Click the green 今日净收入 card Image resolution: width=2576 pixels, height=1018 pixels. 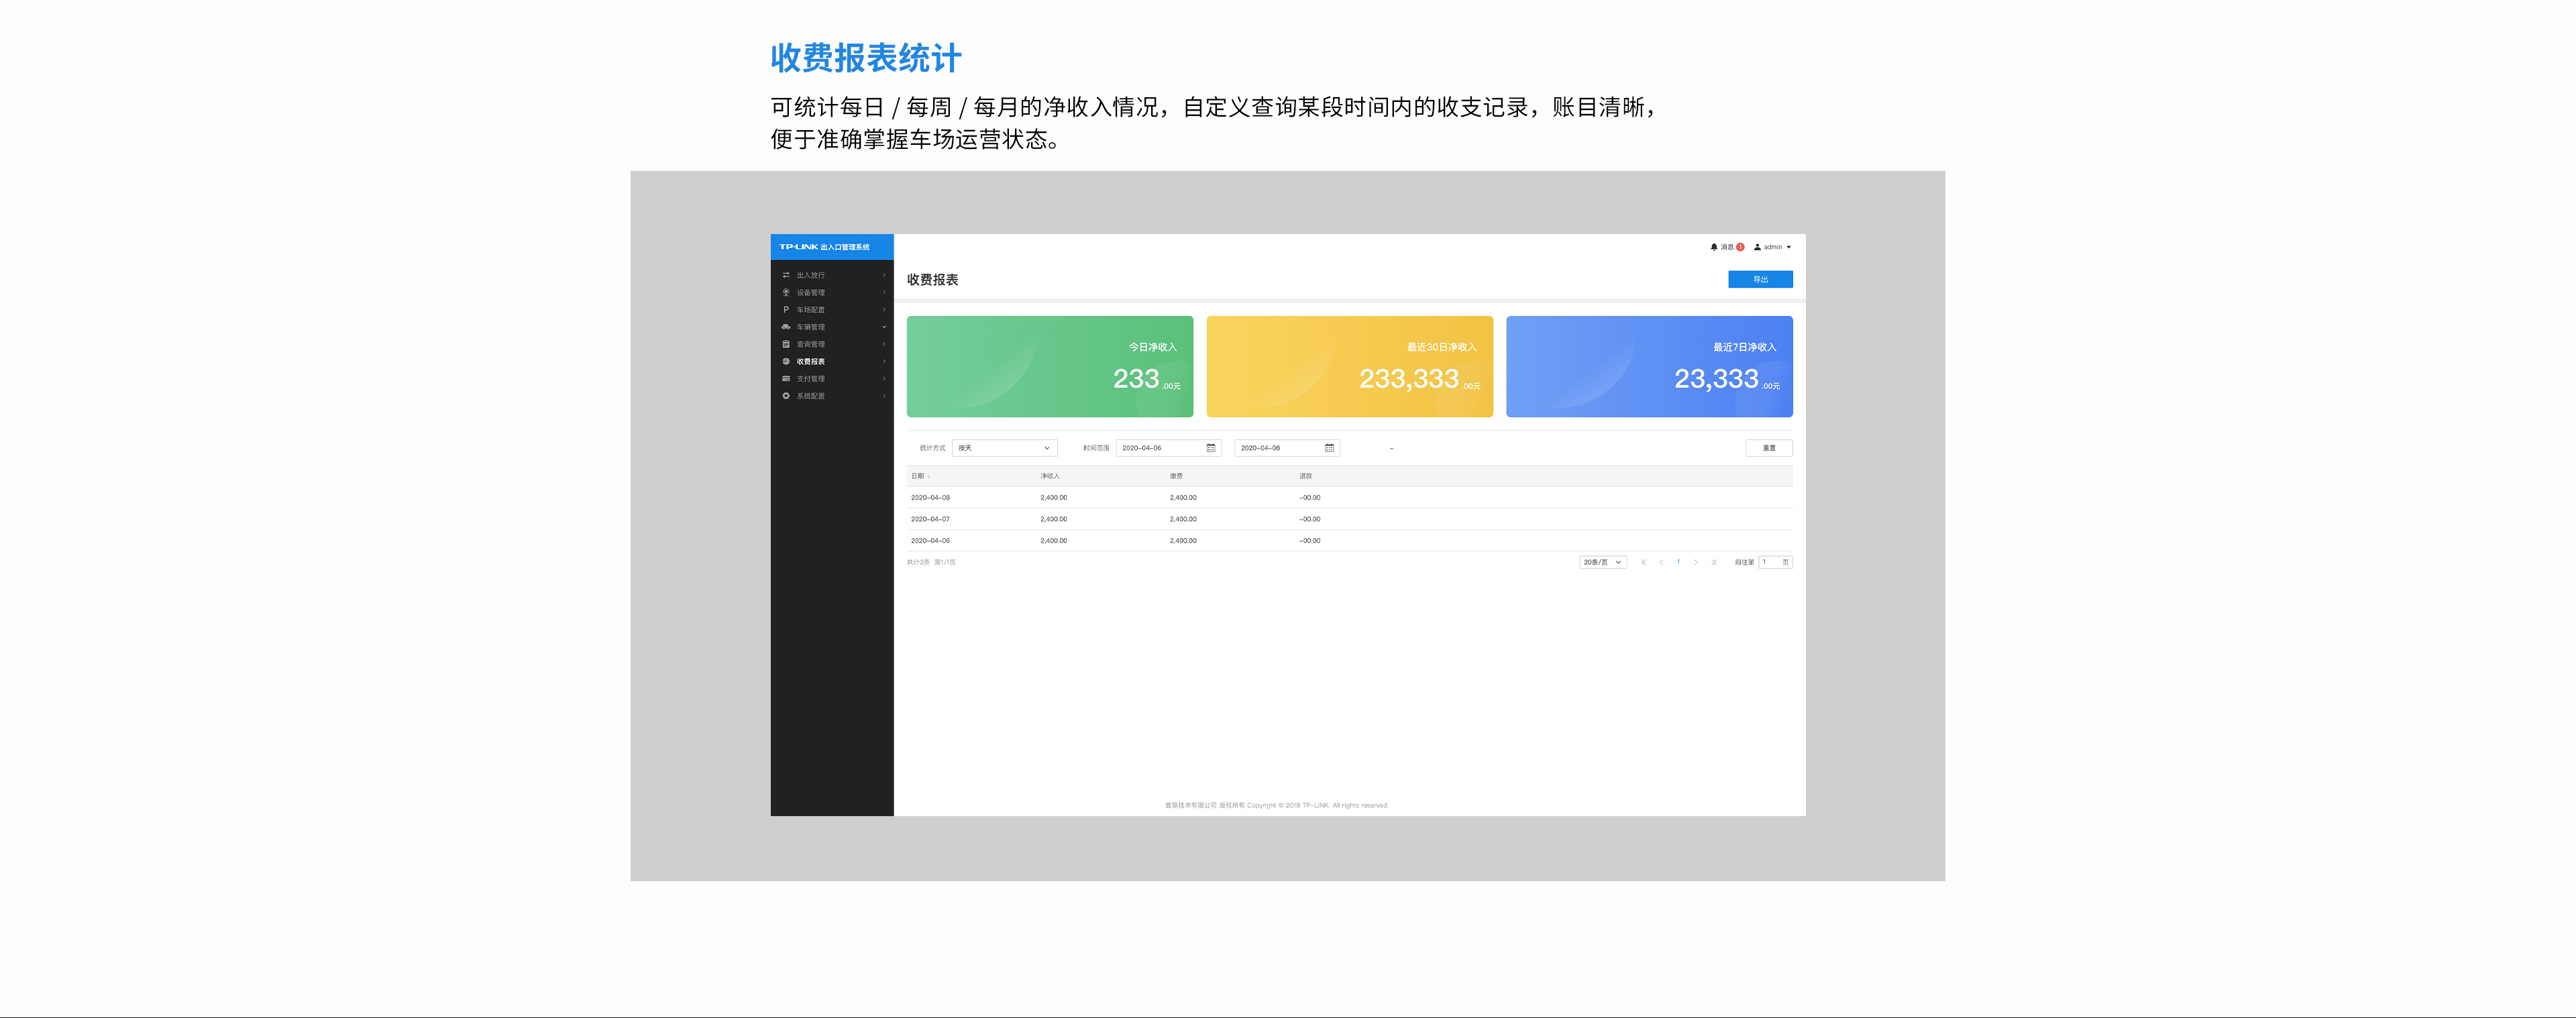(1050, 366)
